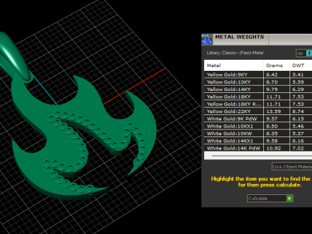
Task: Click the 8.50 grams value
Action: coord(272,126)
